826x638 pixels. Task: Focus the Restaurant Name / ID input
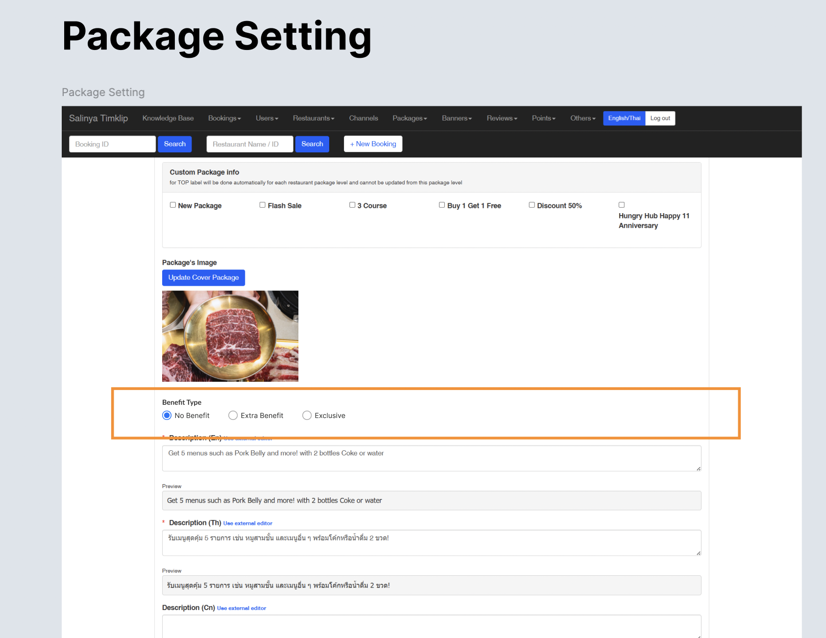tap(250, 144)
